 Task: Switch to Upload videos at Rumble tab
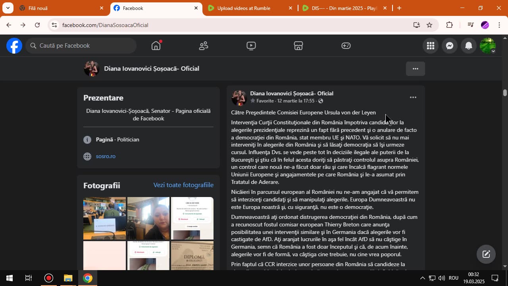pyautogui.click(x=250, y=8)
